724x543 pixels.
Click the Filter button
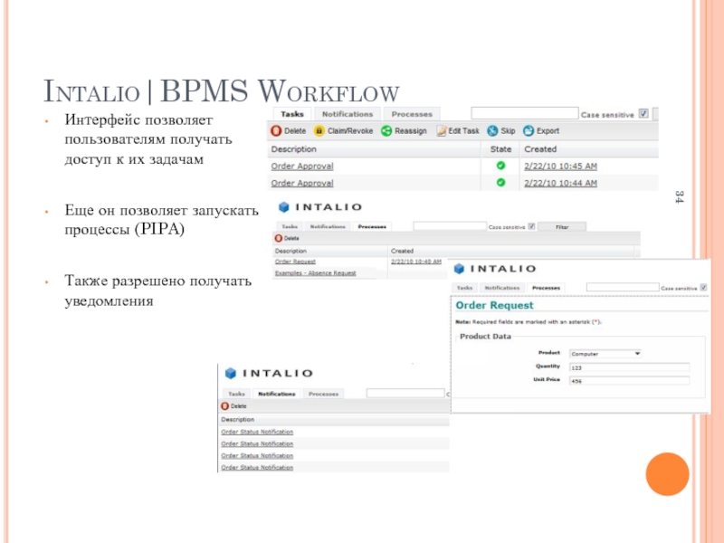click(562, 227)
